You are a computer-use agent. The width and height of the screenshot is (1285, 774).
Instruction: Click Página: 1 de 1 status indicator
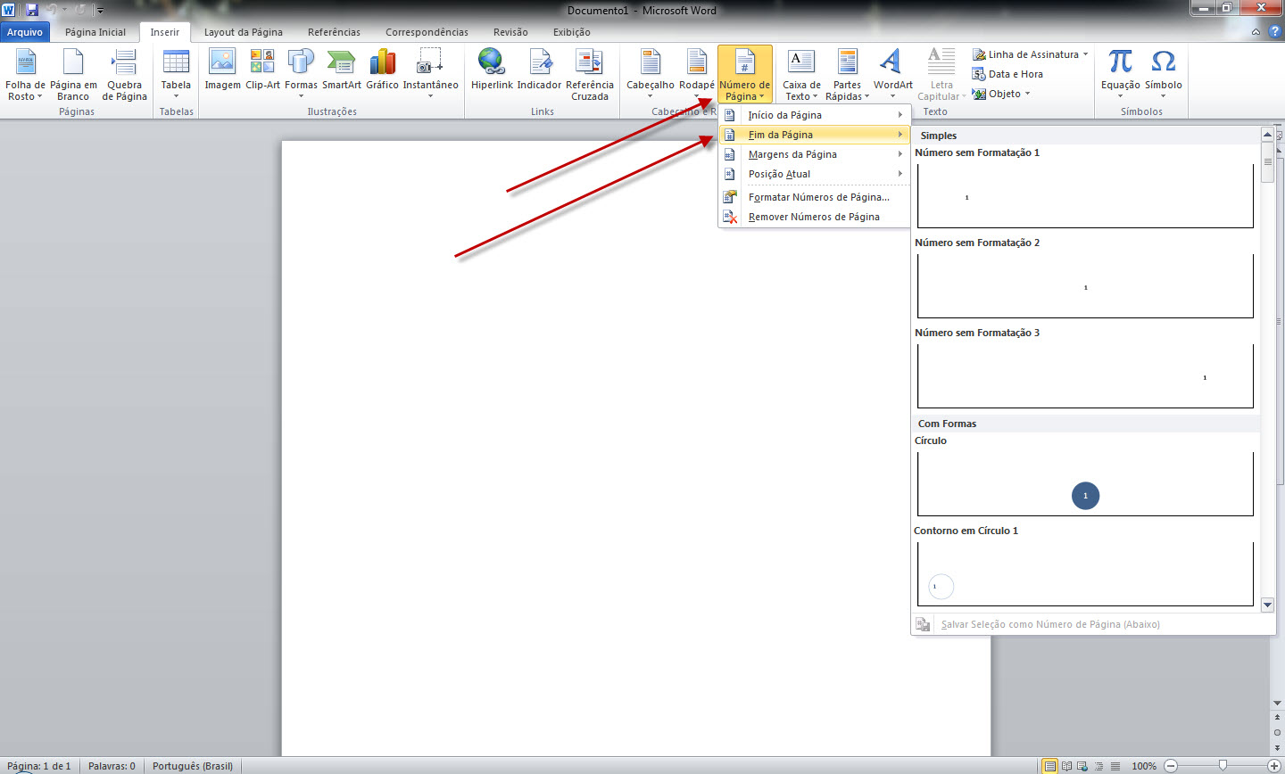(x=38, y=766)
